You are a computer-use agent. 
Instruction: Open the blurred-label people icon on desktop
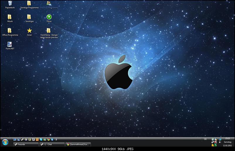[x=49, y=4]
